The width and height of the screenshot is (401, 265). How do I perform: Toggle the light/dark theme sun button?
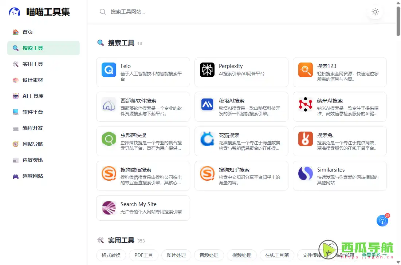375,12
